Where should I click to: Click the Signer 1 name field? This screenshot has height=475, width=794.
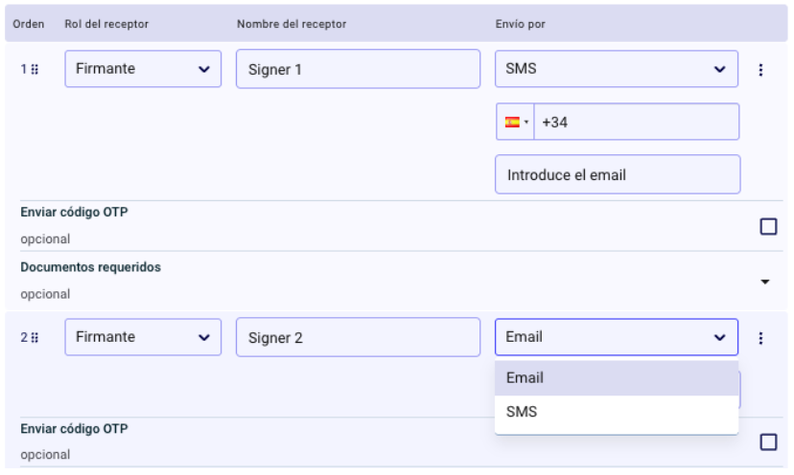coord(358,70)
